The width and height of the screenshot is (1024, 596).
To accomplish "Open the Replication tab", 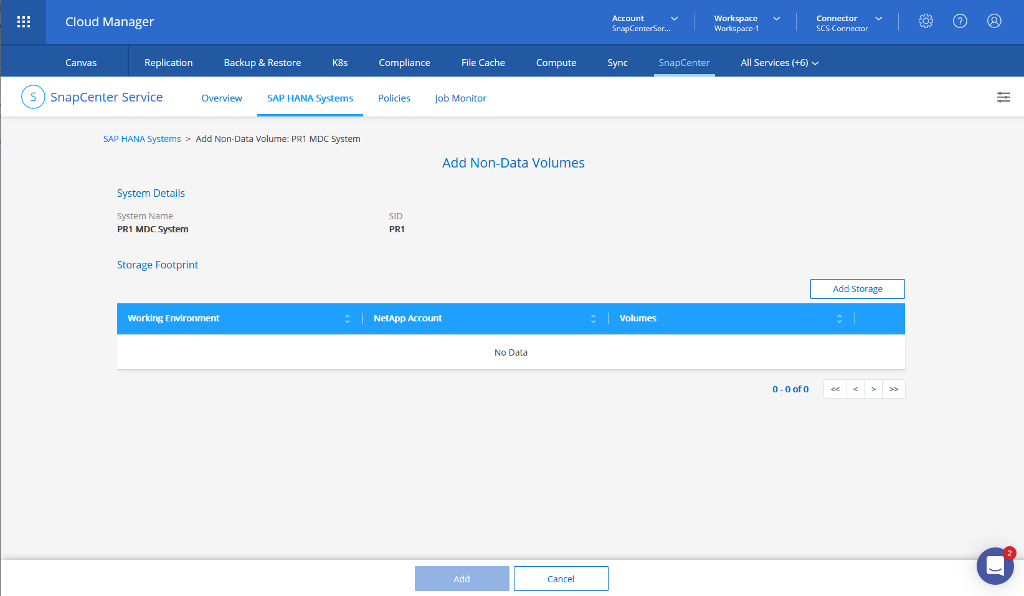I will 168,63.
